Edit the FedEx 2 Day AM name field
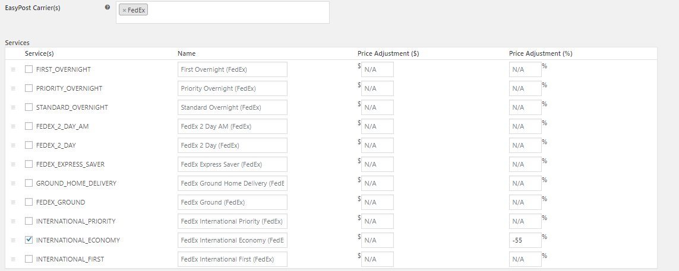The height and width of the screenshot is (271, 679). pyautogui.click(x=232, y=126)
